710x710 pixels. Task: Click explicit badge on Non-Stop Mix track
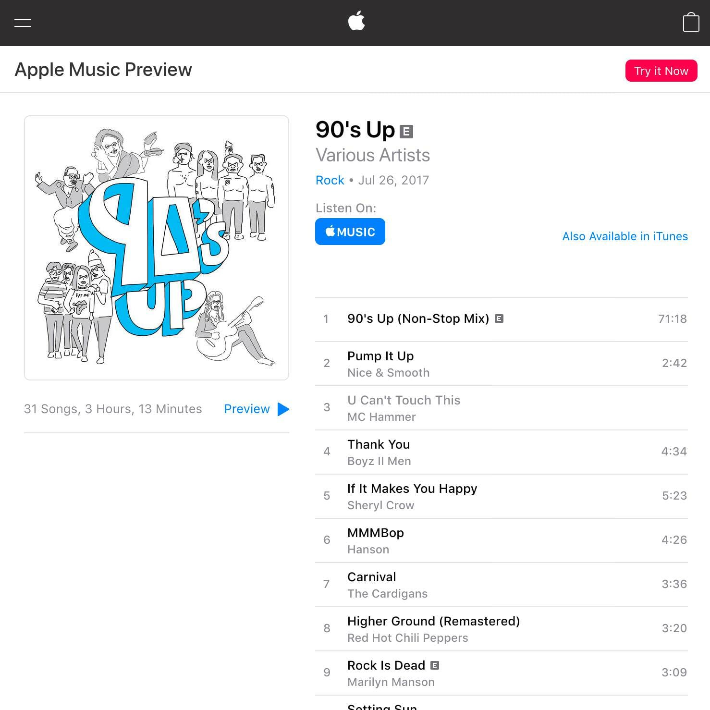tap(499, 318)
